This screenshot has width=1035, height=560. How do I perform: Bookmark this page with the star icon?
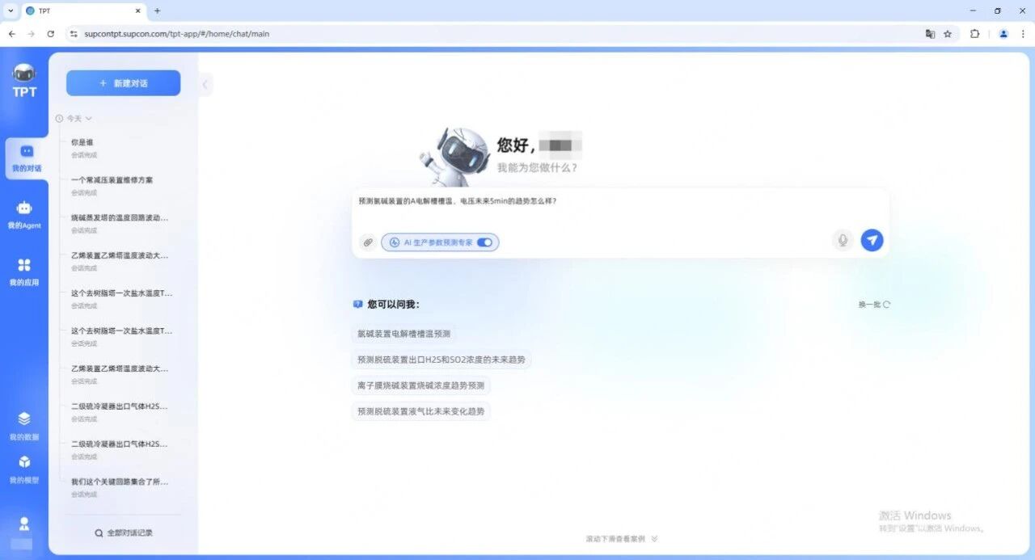coord(948,34)
